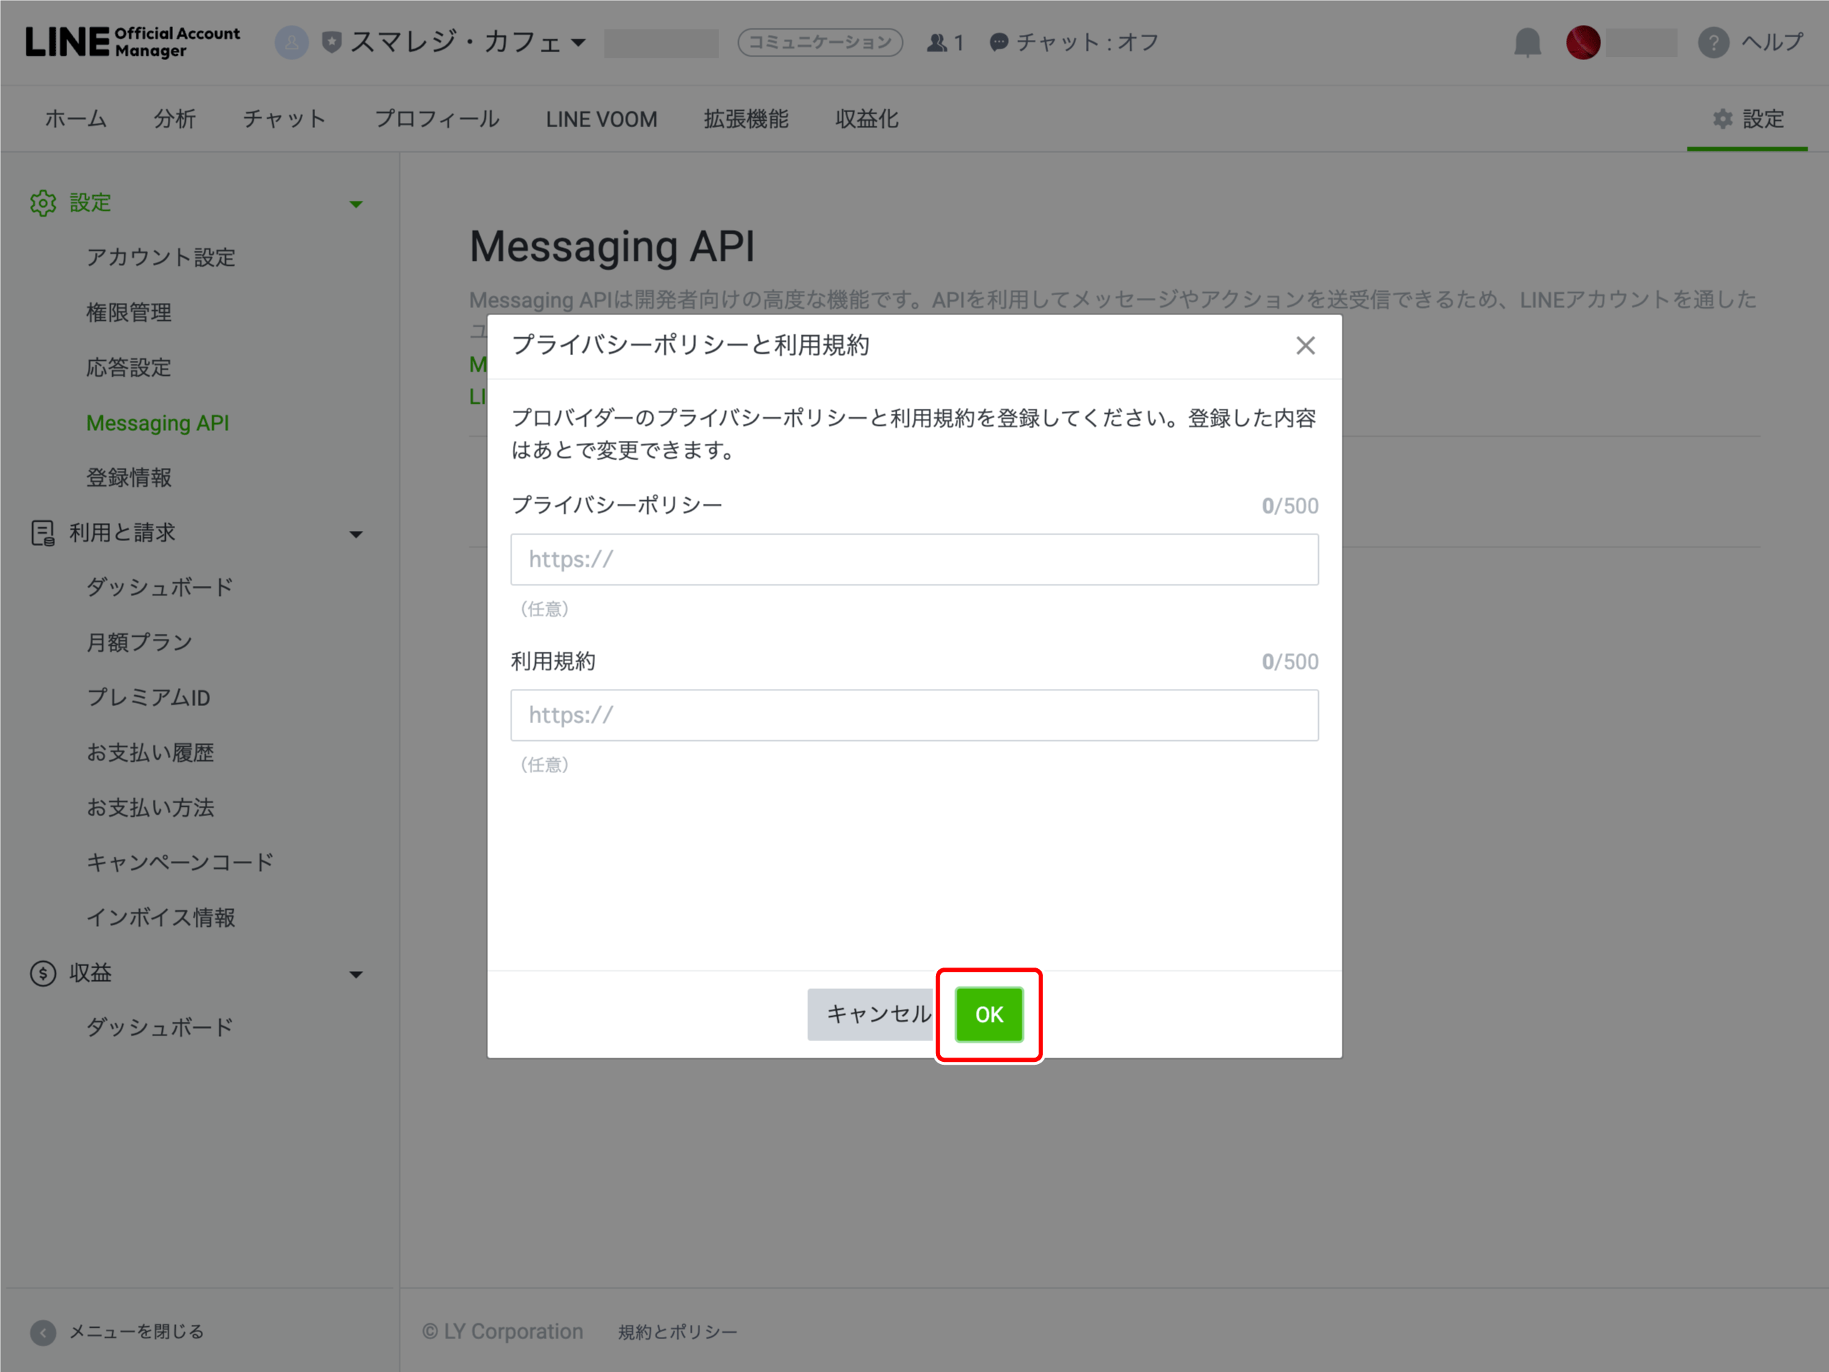Image resolution: width=1829 pixels, height=1372 pixels.
Task: Click the shield badge icon before account name
Action: (x=332, y=42)
